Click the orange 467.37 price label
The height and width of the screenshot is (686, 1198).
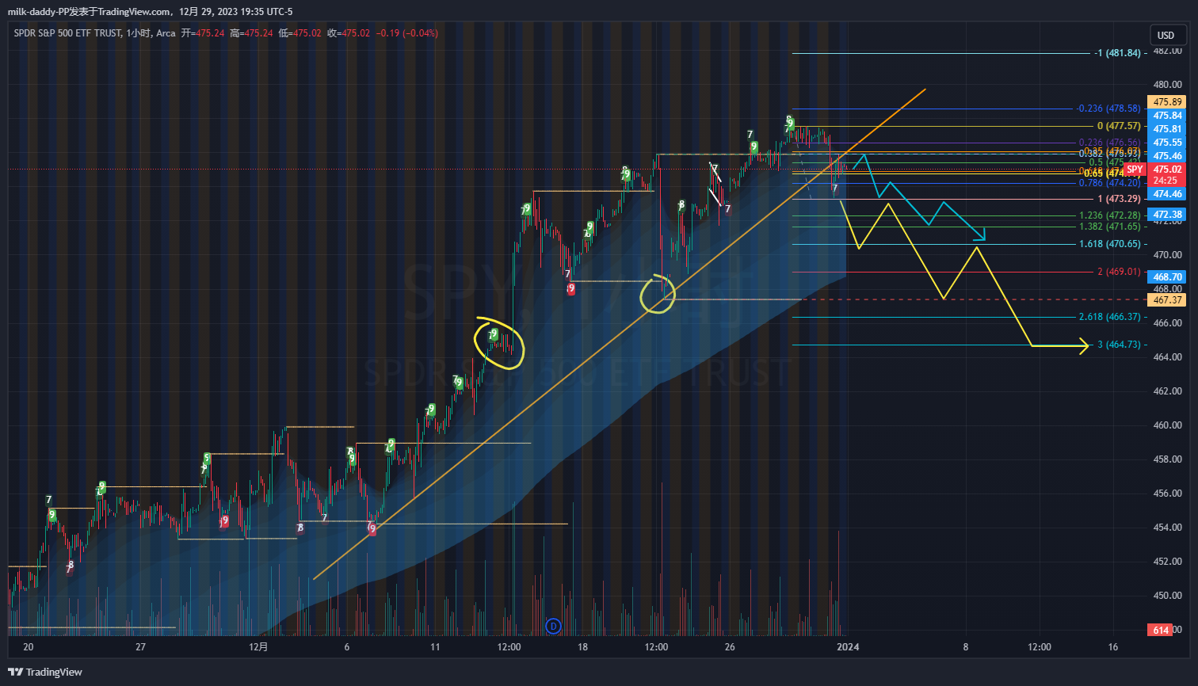(1167, 300)
